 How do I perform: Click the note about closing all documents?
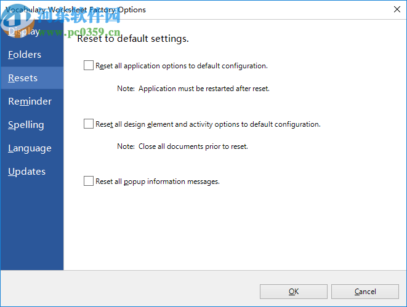coord(182,146)
